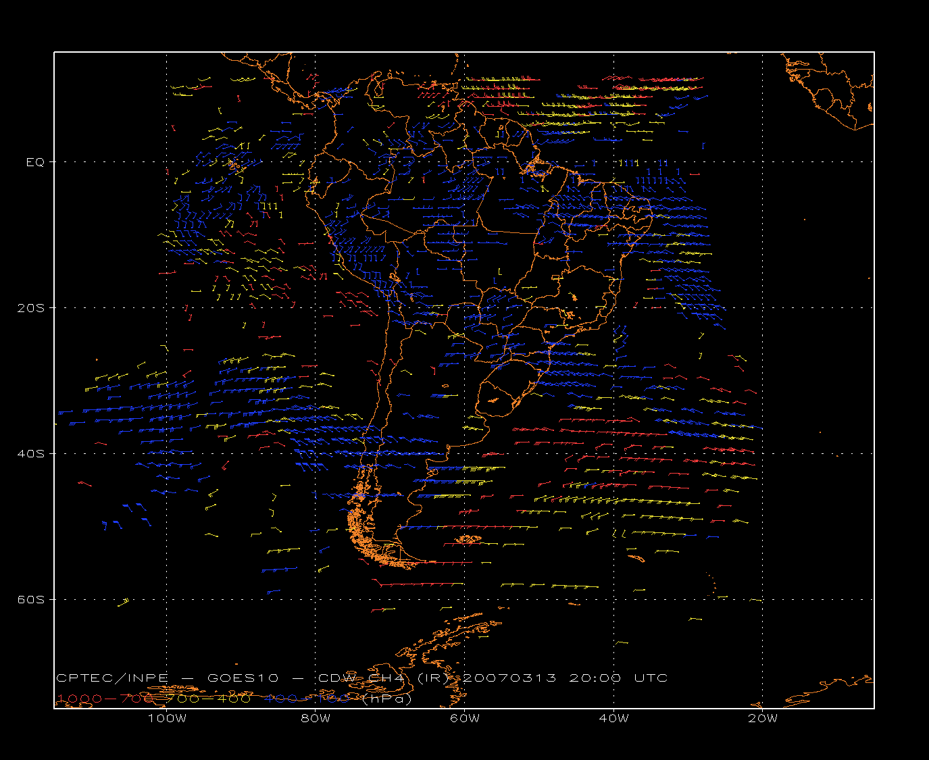Click the '20070313' date text

pyautogui.click(x=511, y=678)
